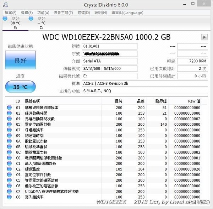Screen dimensions: 213x209
Task: Click status icon for attribute C1
Action: tap(9, 163)
